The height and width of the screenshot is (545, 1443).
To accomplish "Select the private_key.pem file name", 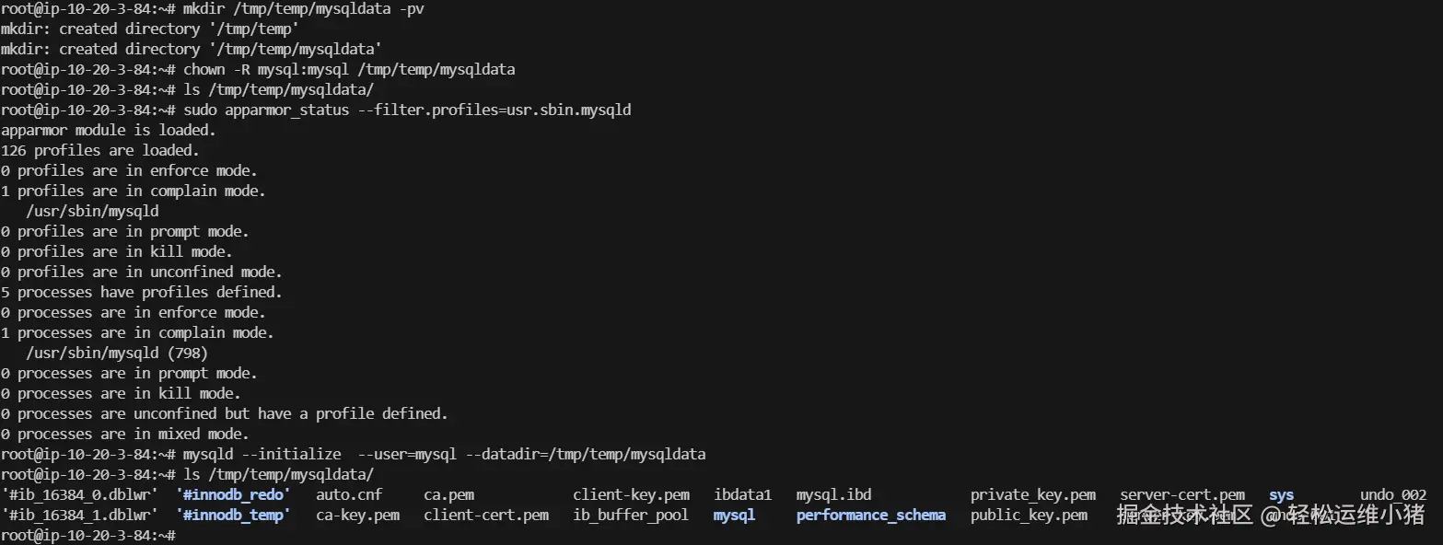I will click(x=1032, y=495).
